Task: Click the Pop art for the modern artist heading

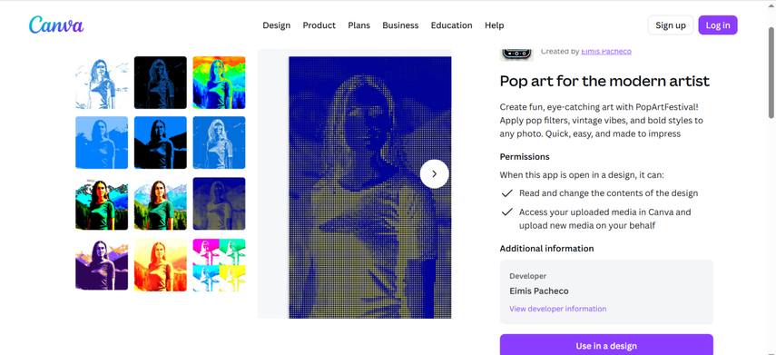Action: tap(604, 81)
